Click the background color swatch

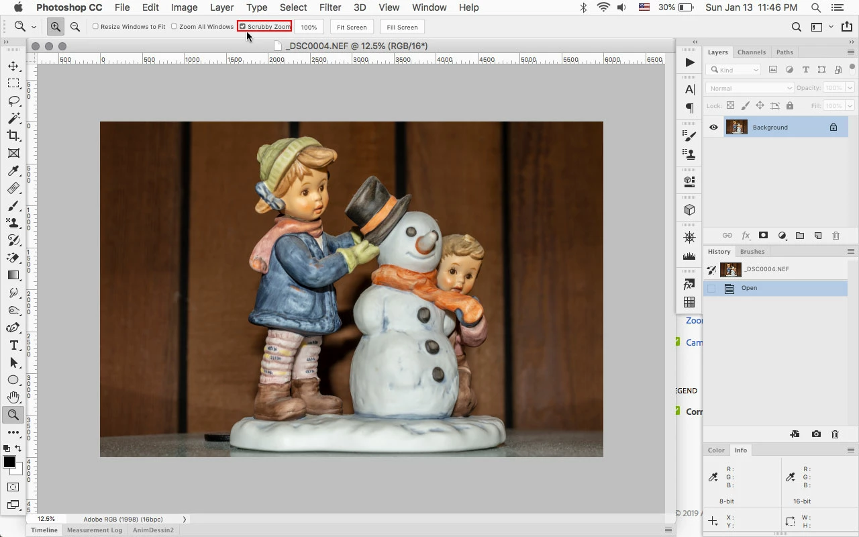pyautogui.click(x=19, y=469)
